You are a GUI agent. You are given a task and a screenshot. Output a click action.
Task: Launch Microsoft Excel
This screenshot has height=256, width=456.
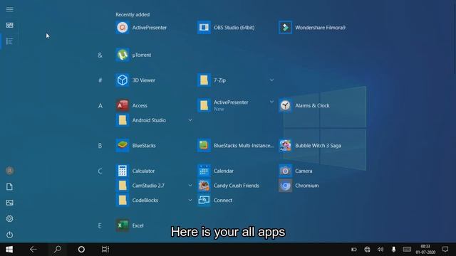[130, 225]
